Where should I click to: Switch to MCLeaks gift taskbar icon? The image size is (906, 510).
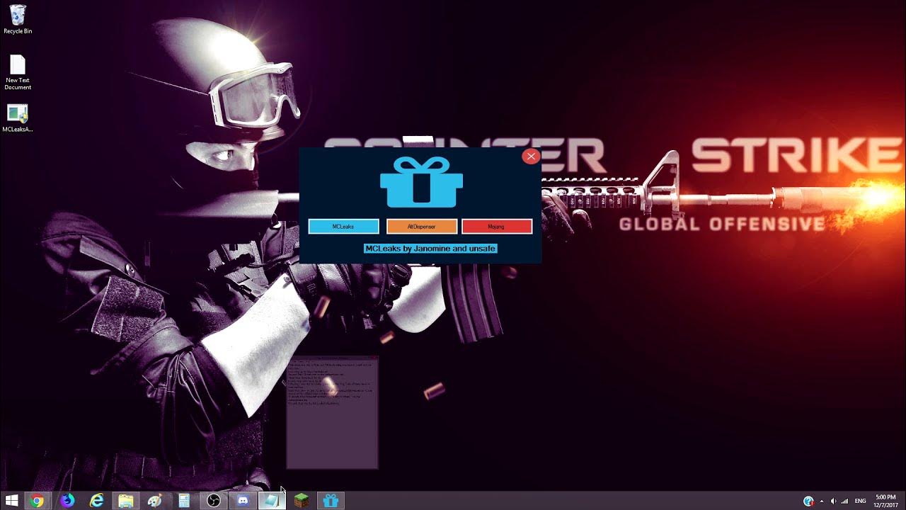click(x=331, y=501)
